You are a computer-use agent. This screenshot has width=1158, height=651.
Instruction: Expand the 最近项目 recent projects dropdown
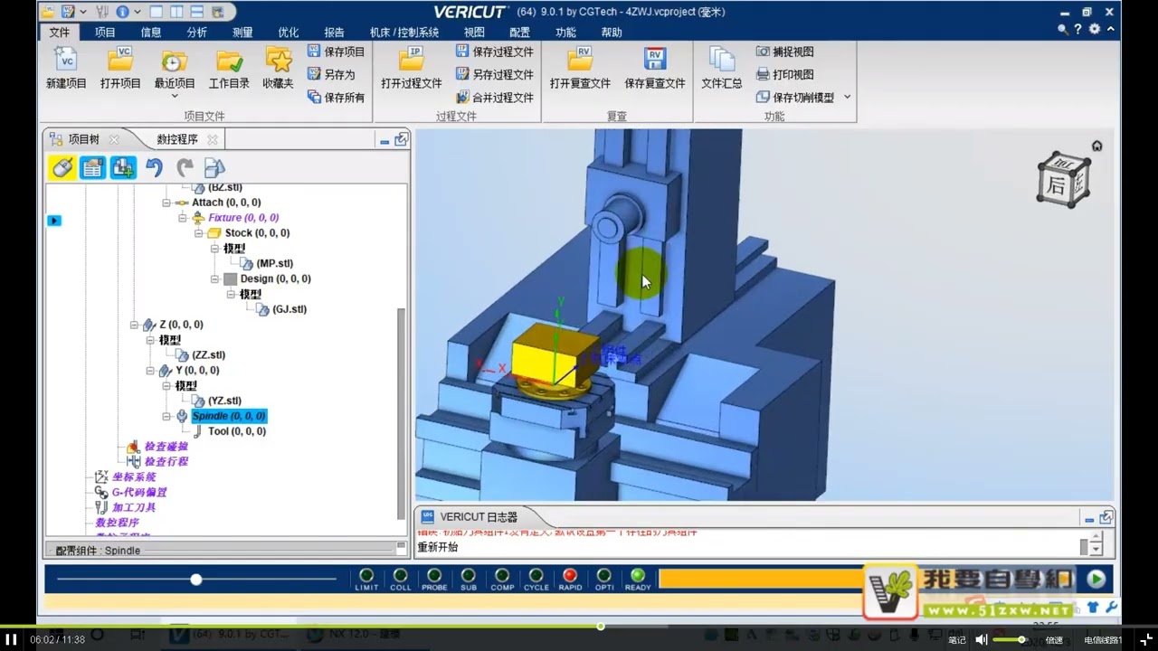pyautogui.click(x=175, y=95)
